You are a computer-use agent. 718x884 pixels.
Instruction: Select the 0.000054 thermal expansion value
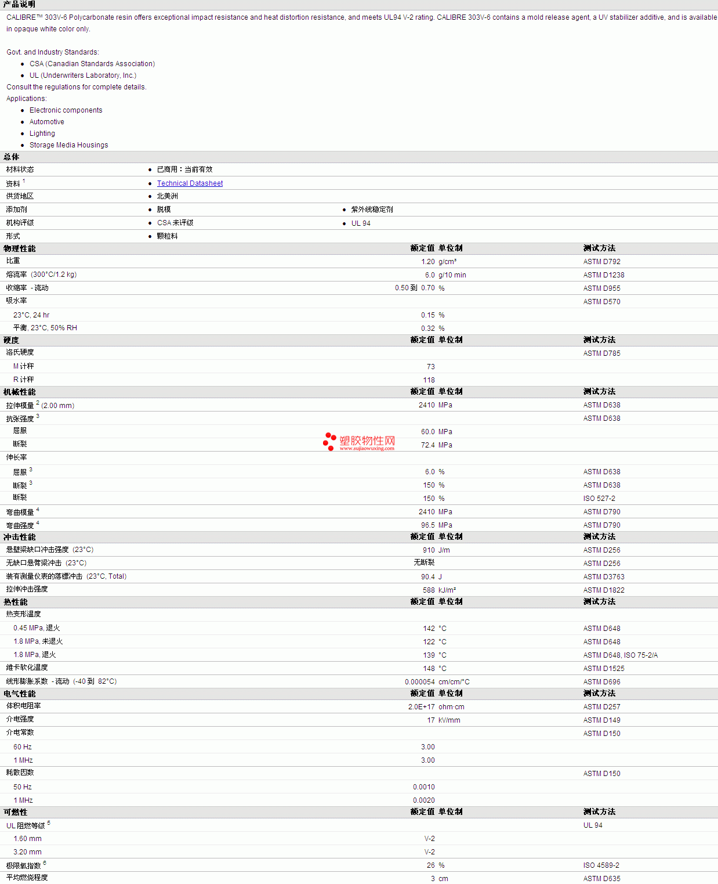420,682
